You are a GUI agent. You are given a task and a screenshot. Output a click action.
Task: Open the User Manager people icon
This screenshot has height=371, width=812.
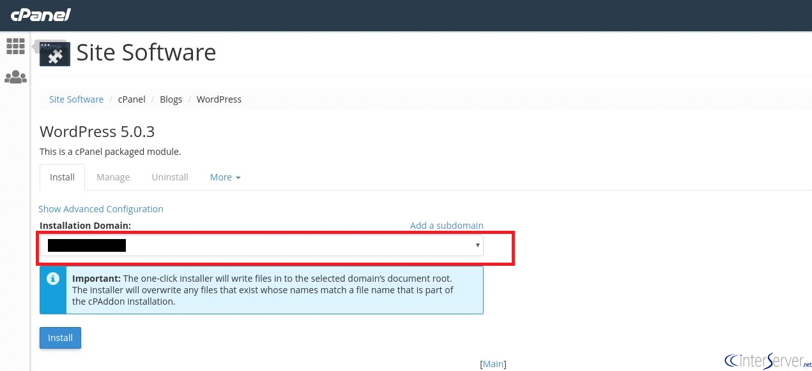tap(15, 77)
